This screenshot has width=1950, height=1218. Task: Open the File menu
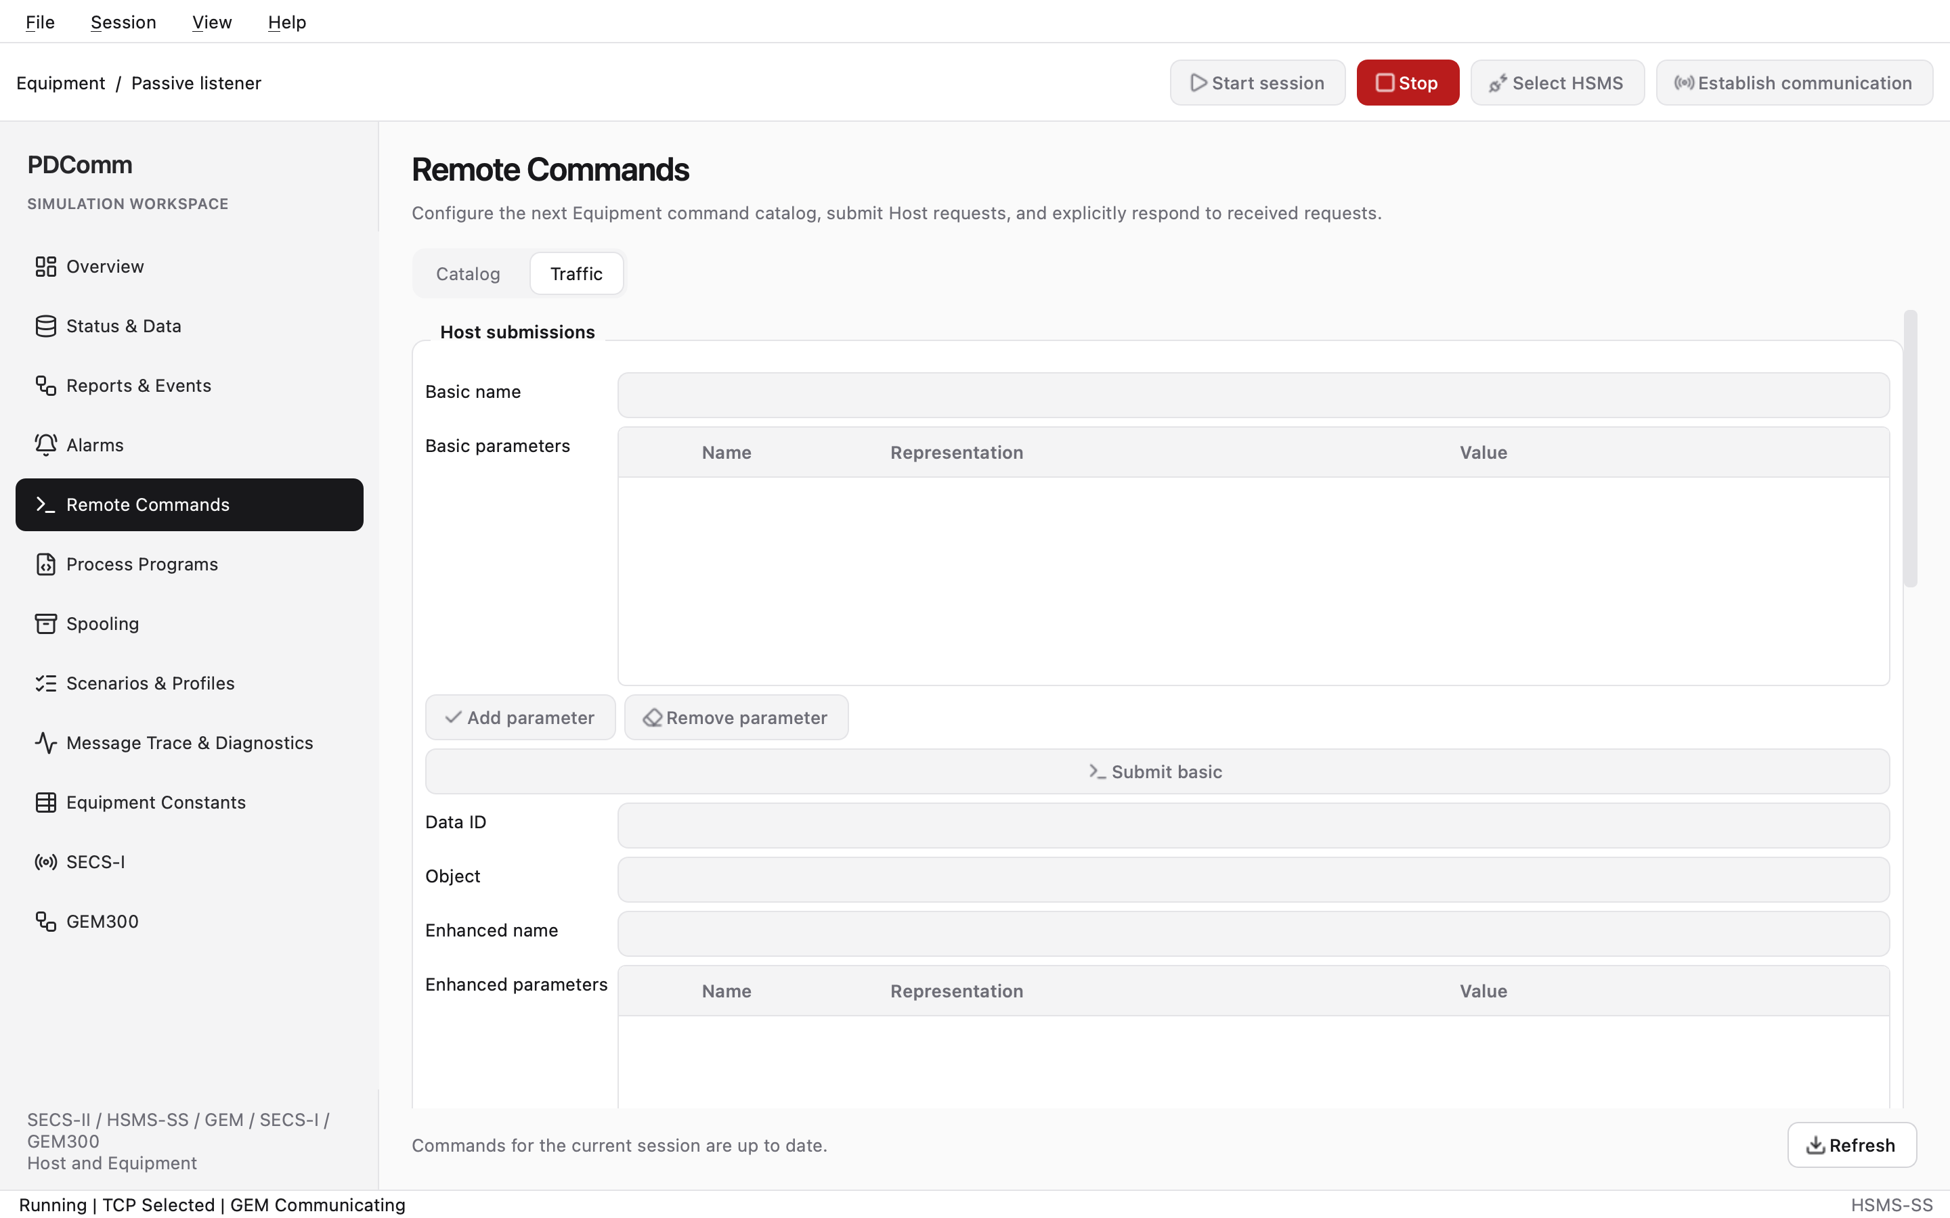tap(41, 22)
